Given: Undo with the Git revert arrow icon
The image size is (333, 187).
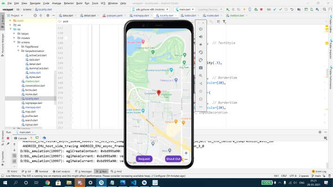Looking at the screenshot, I should (x=292, y=10).
